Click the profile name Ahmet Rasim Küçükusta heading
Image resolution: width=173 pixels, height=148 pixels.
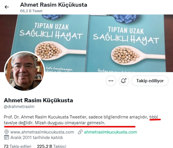pos(38,100)
